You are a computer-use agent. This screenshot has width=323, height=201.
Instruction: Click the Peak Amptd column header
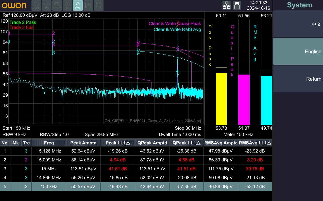point(83,143)
